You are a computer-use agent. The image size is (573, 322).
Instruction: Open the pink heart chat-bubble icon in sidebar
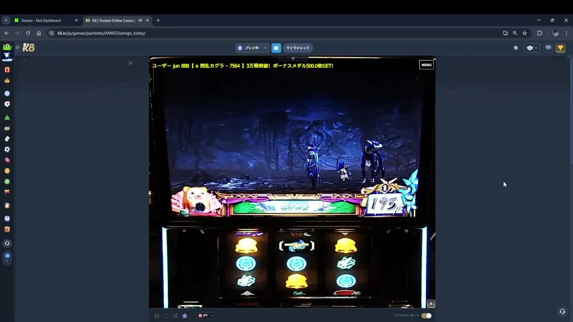[7, 104]
